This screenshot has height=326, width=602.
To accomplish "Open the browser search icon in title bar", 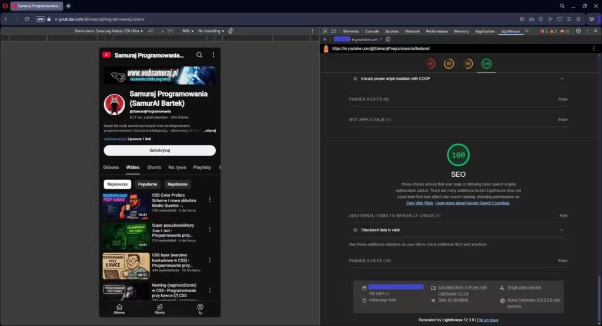I will click(561, 6).
